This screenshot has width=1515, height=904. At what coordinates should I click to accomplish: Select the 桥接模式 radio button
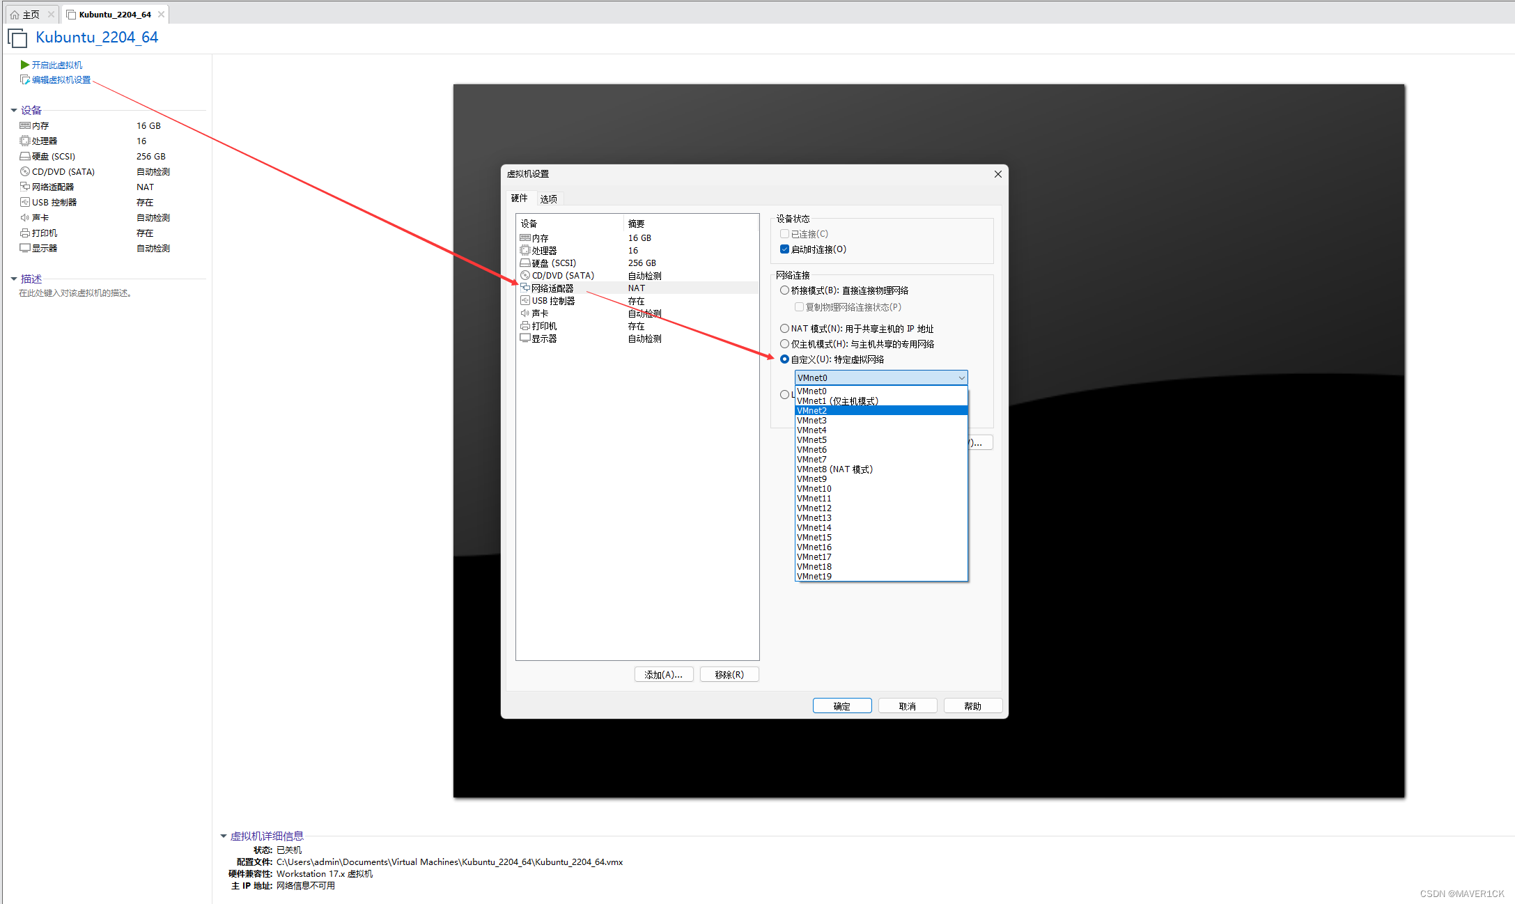(x=784, y=290)
